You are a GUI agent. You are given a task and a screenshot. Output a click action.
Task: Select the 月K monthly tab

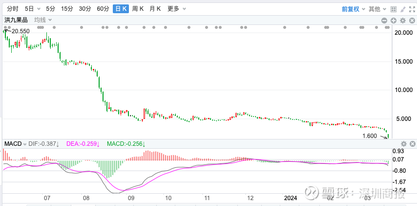click(x=157, y=9)
